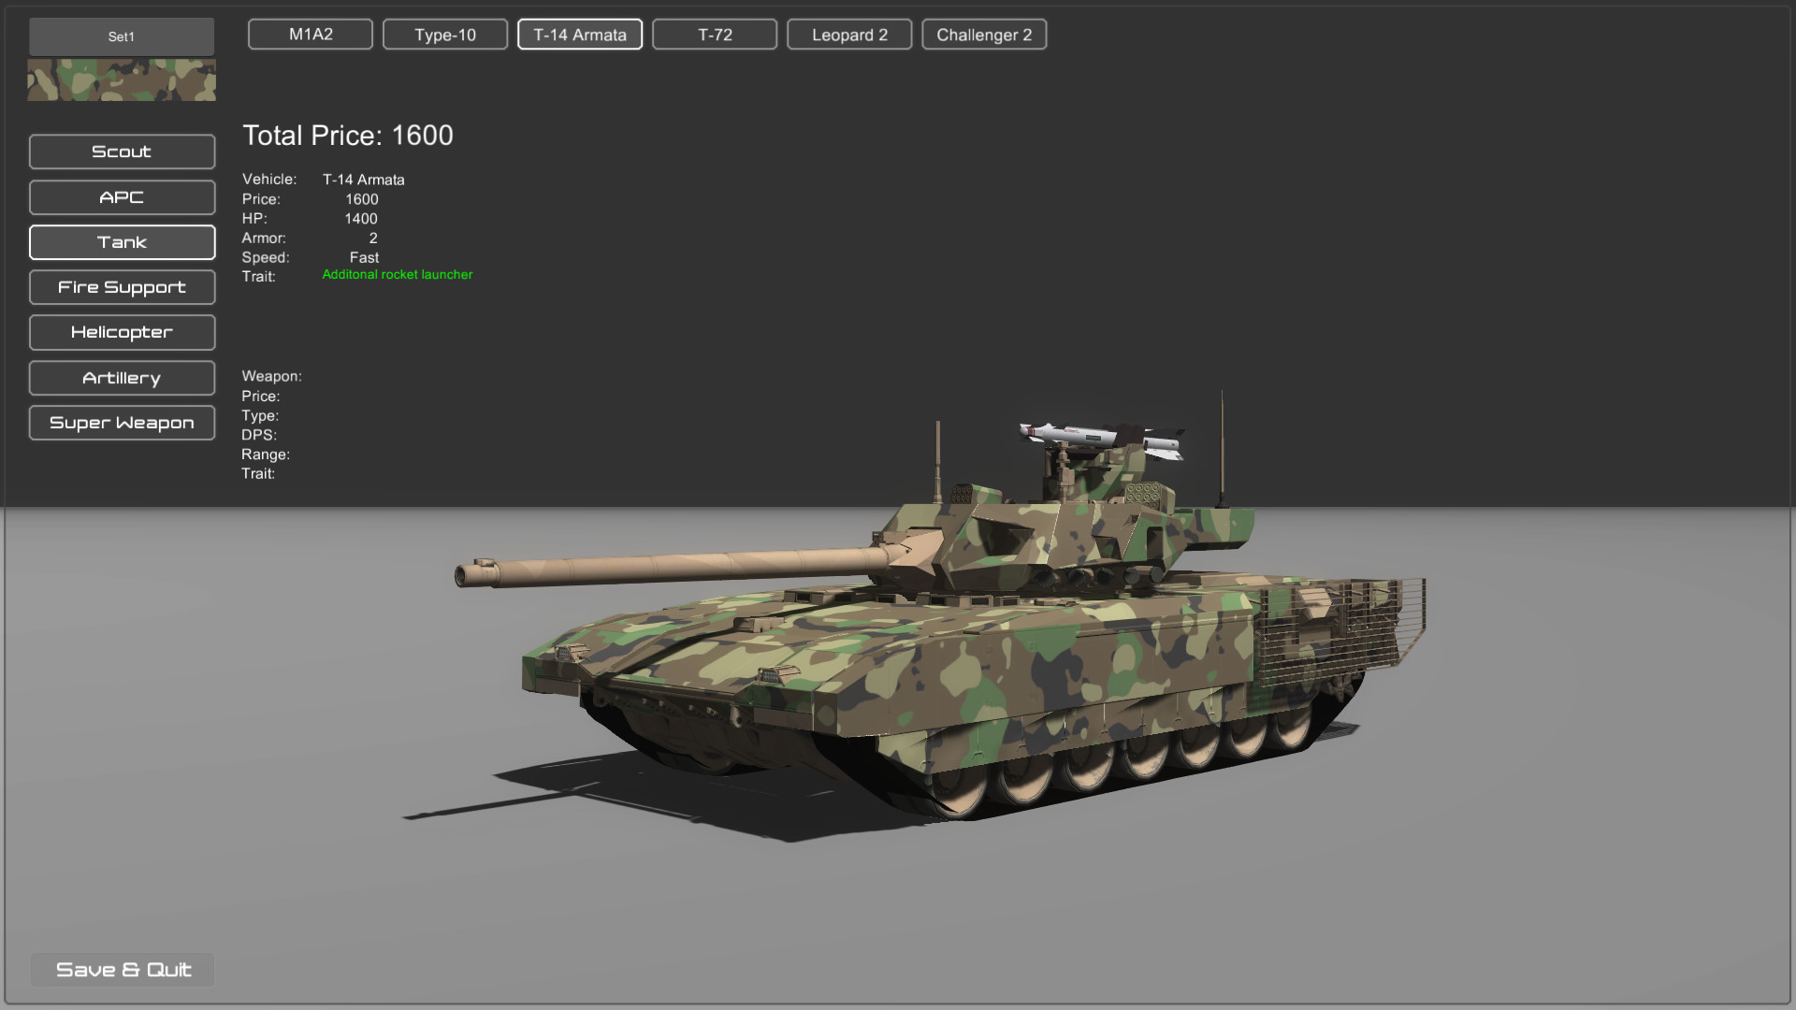
Task: Open the Super Weapon category
Action: click(x=122, y=423)
